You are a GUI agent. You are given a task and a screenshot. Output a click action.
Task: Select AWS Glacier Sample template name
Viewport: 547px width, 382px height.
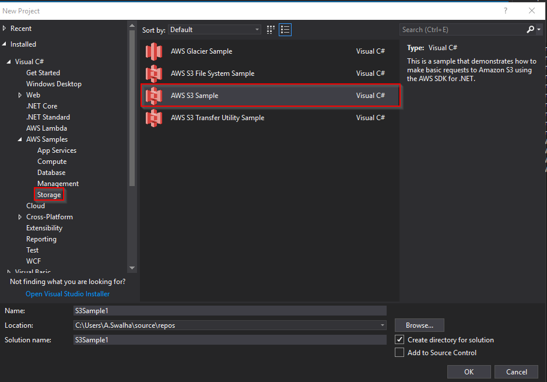[x=201, y=51]
